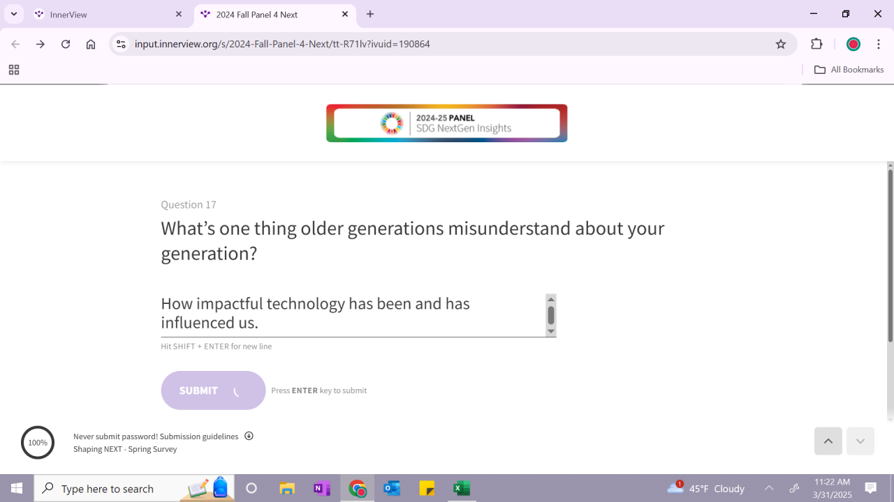
Task: Open Cortana circle icon on taskbar
Action: [251, 488]
